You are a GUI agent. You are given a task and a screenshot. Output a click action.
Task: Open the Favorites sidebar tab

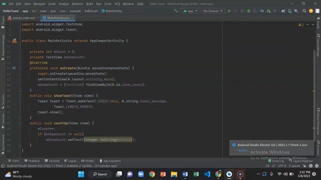tap(3, 121)
